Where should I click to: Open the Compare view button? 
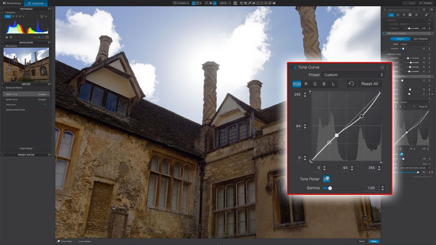(x=181, y=3)
